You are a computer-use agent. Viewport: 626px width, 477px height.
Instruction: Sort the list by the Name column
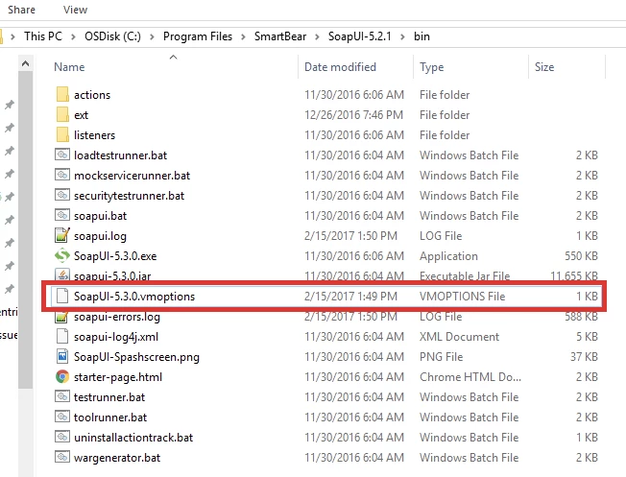(x=69, y=66)
